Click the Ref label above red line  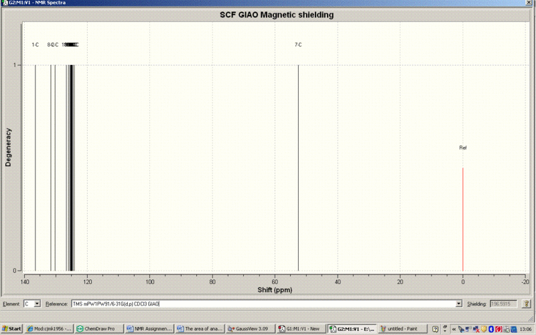coord(463,147)
